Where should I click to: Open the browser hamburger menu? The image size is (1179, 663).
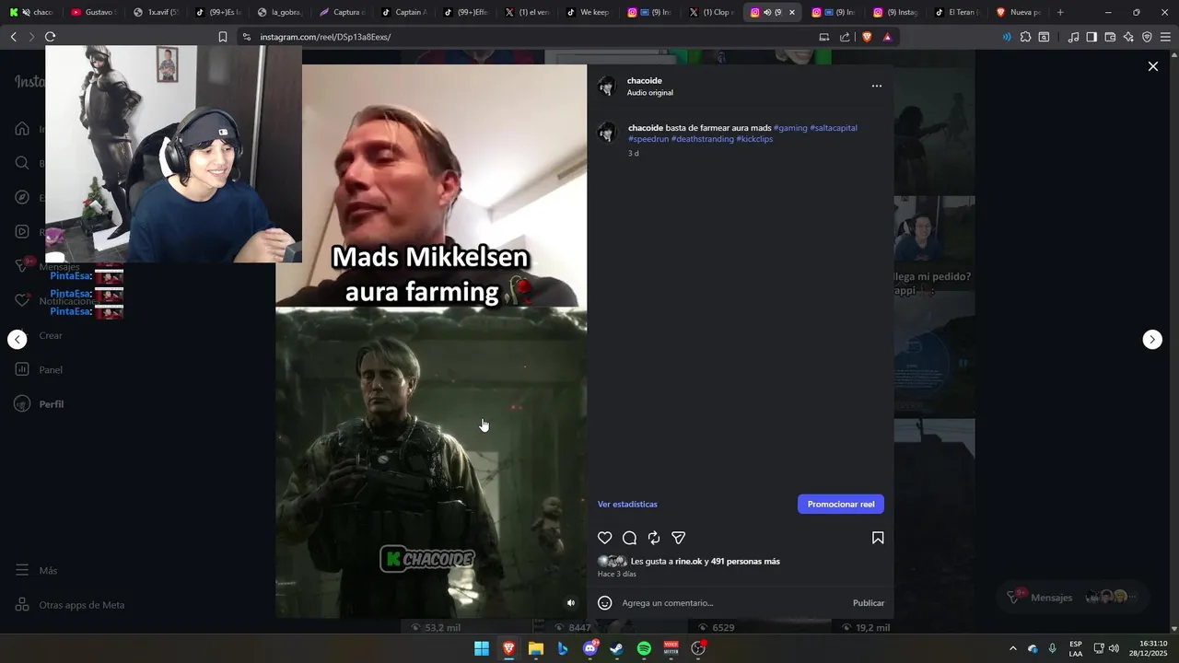[x=1165, y=37]
